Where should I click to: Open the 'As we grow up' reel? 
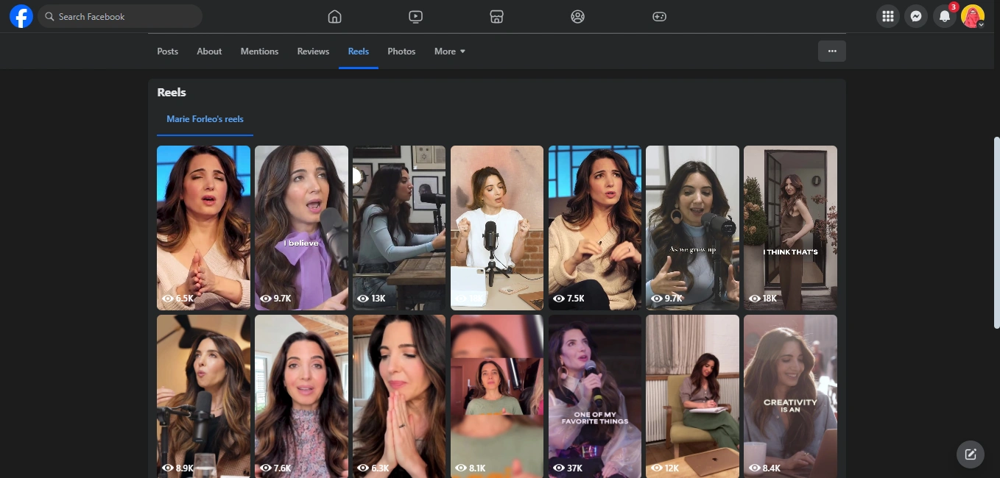(692, 228)
